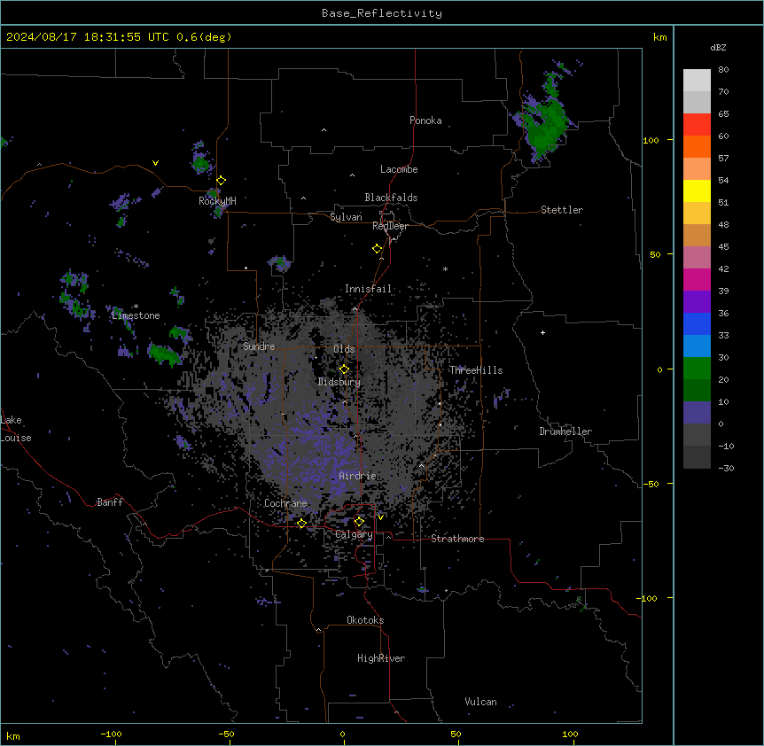Click the Drumheller city label

click(565, 431)
